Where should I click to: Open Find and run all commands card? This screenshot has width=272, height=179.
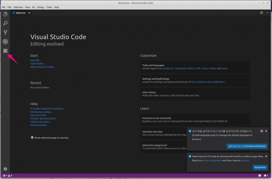[x=195, y=120]
